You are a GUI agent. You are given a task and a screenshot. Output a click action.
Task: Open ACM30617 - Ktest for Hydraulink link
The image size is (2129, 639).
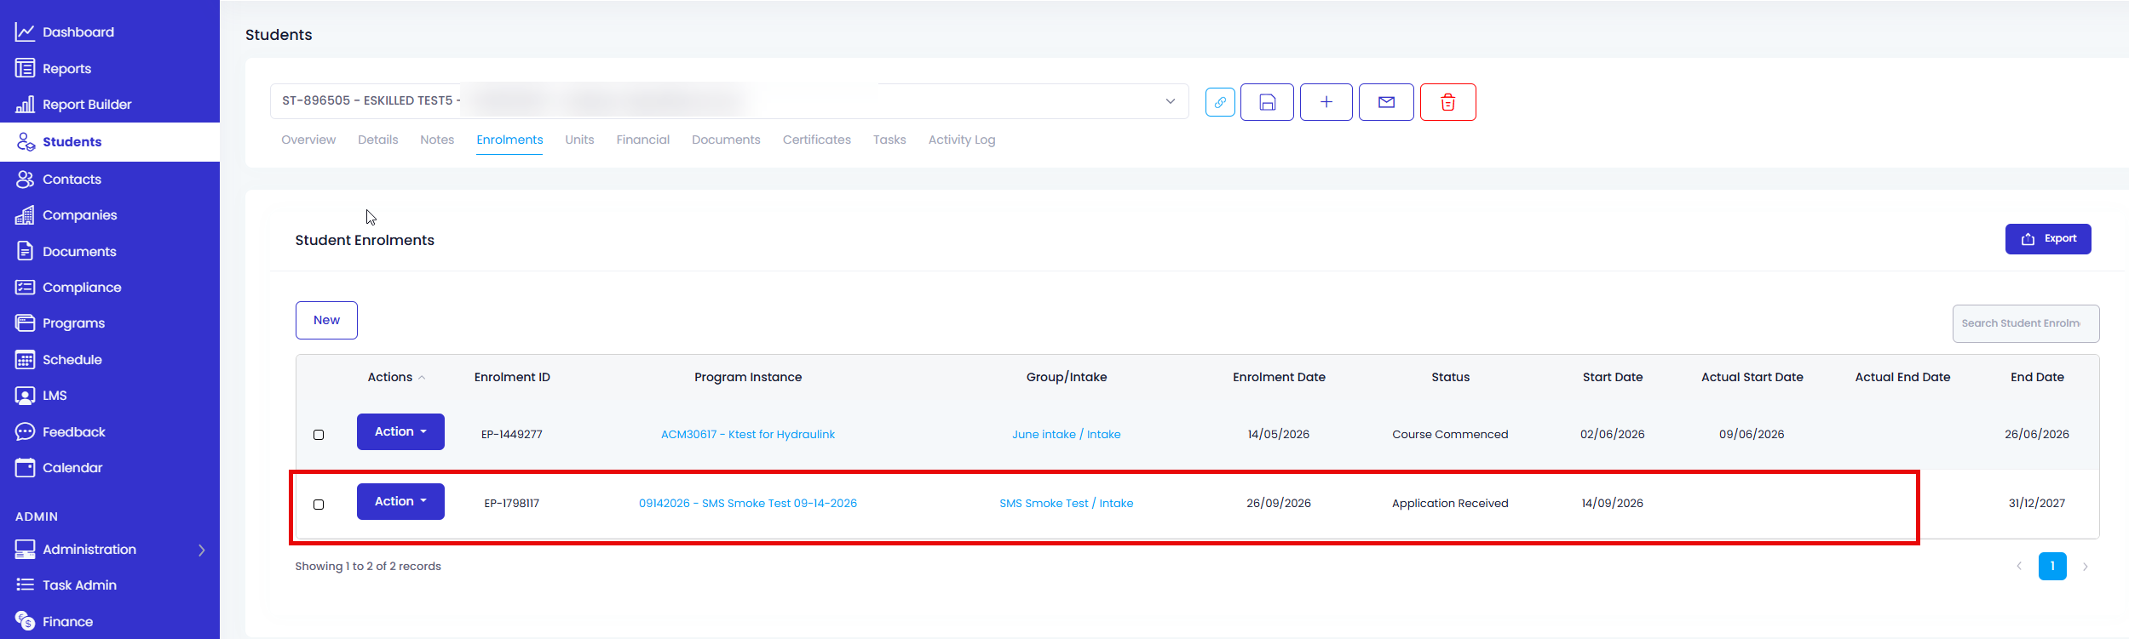click(x=748, y=434)
